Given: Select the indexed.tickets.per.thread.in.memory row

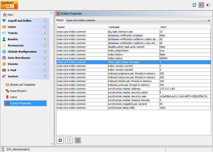Looking at the screenshot, I should [x=134, y=81].
